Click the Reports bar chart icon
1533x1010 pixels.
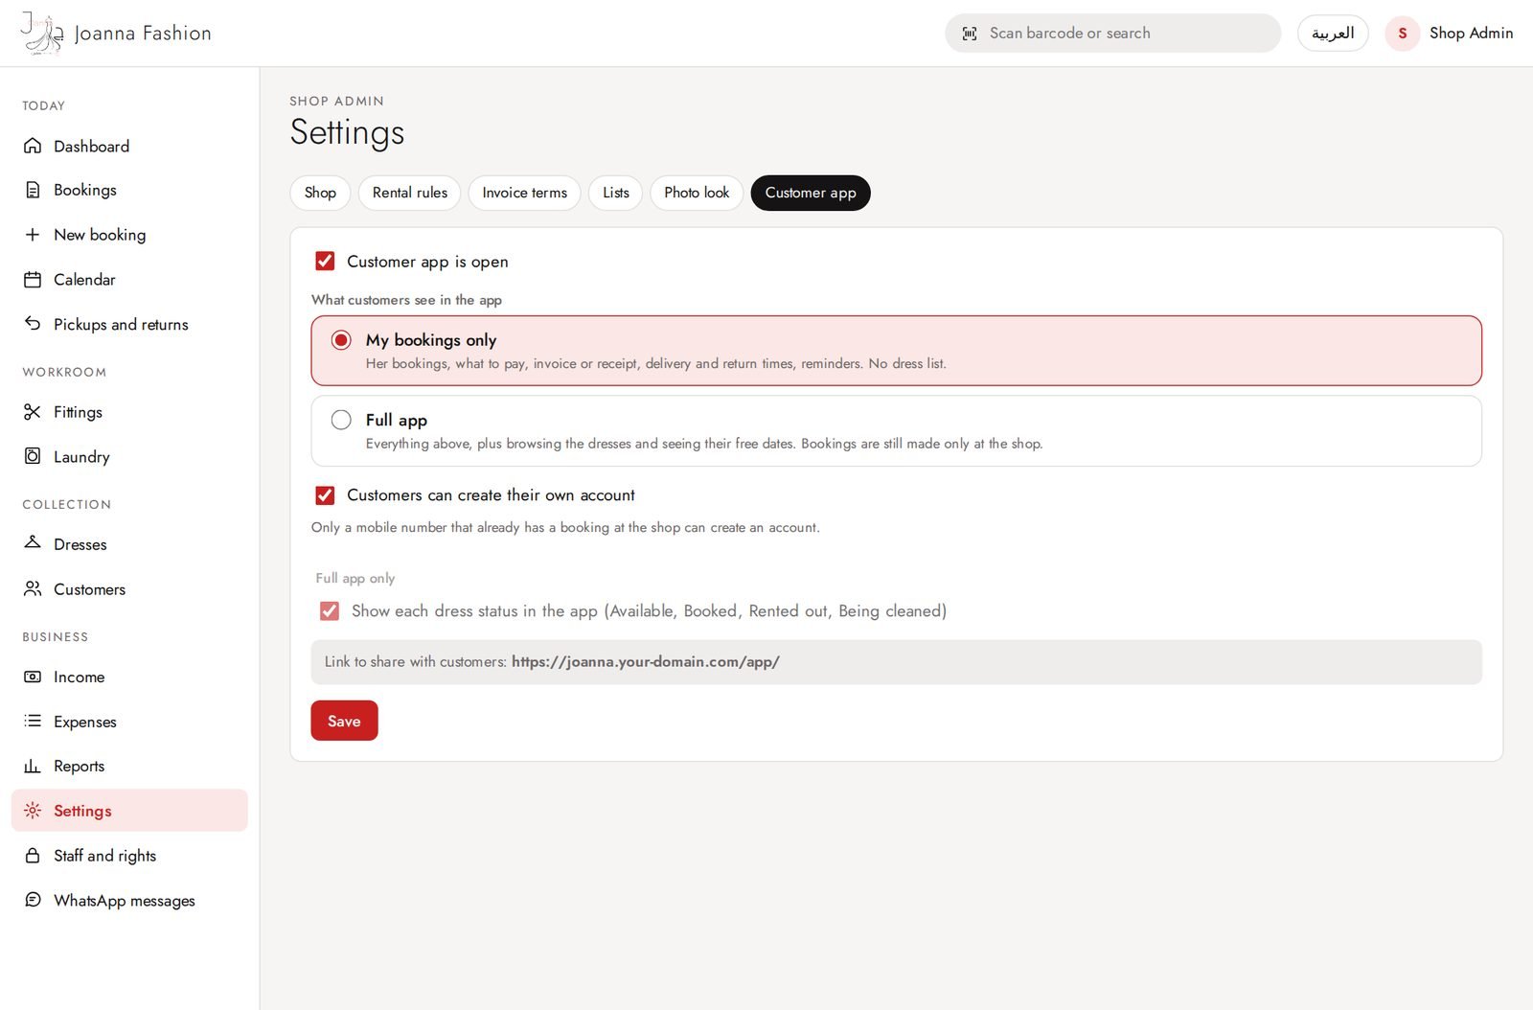click(33, 766)
